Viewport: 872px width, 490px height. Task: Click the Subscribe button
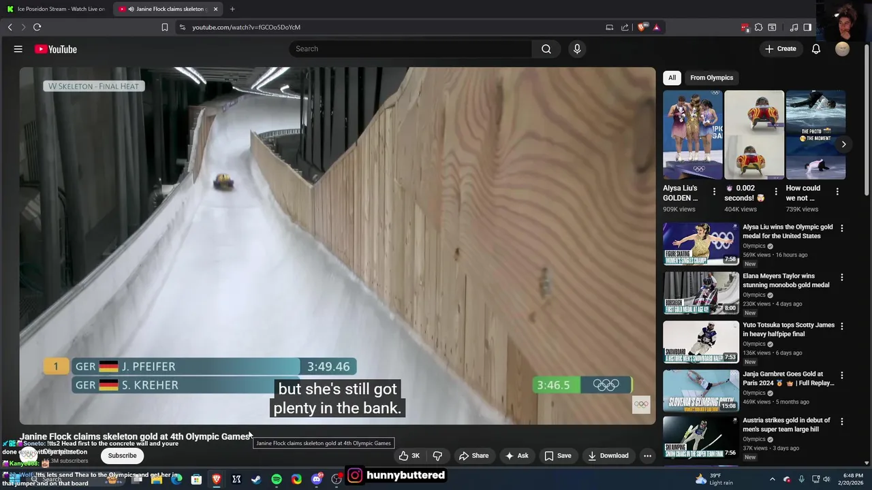(x=123, y=456)
